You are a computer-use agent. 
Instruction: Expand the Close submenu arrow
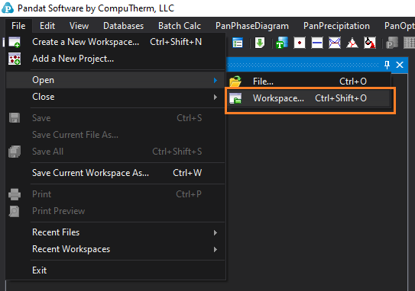pyautogui.click(x=216, y=97)
